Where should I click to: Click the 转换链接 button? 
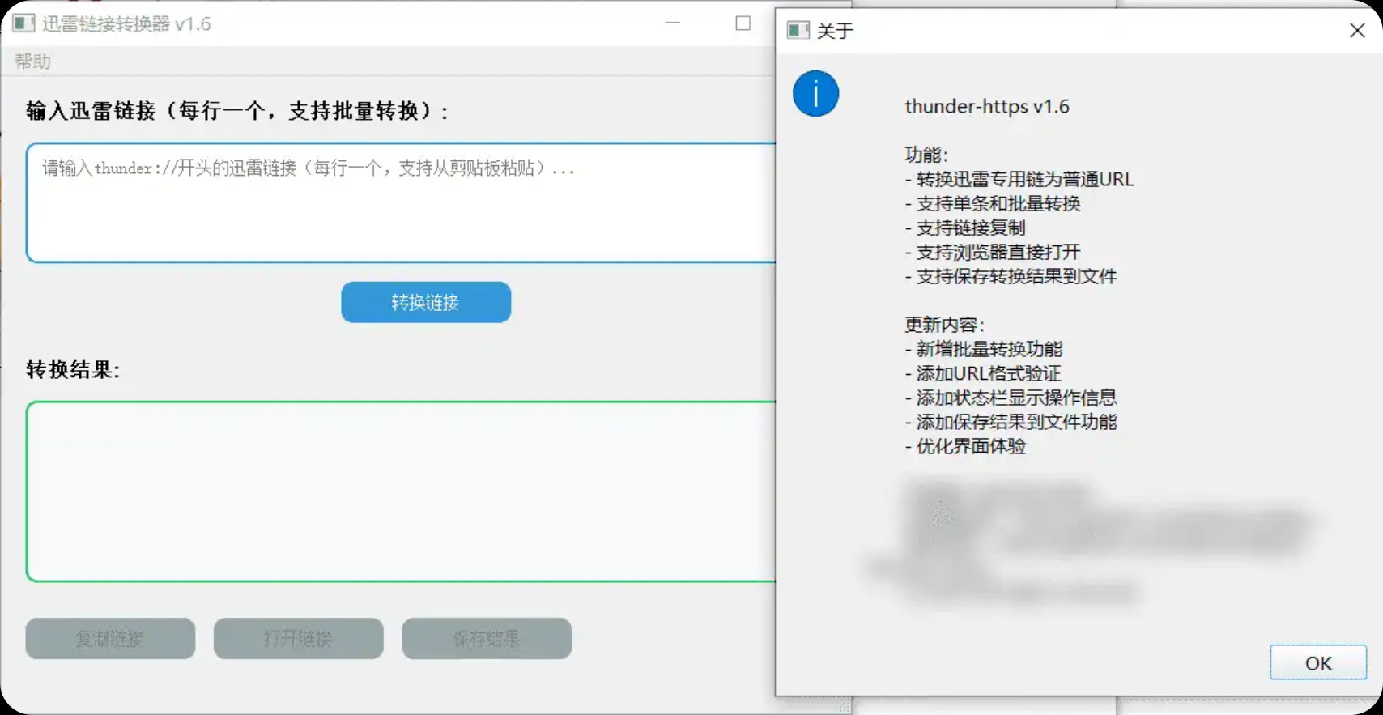[x=426, y=302]
